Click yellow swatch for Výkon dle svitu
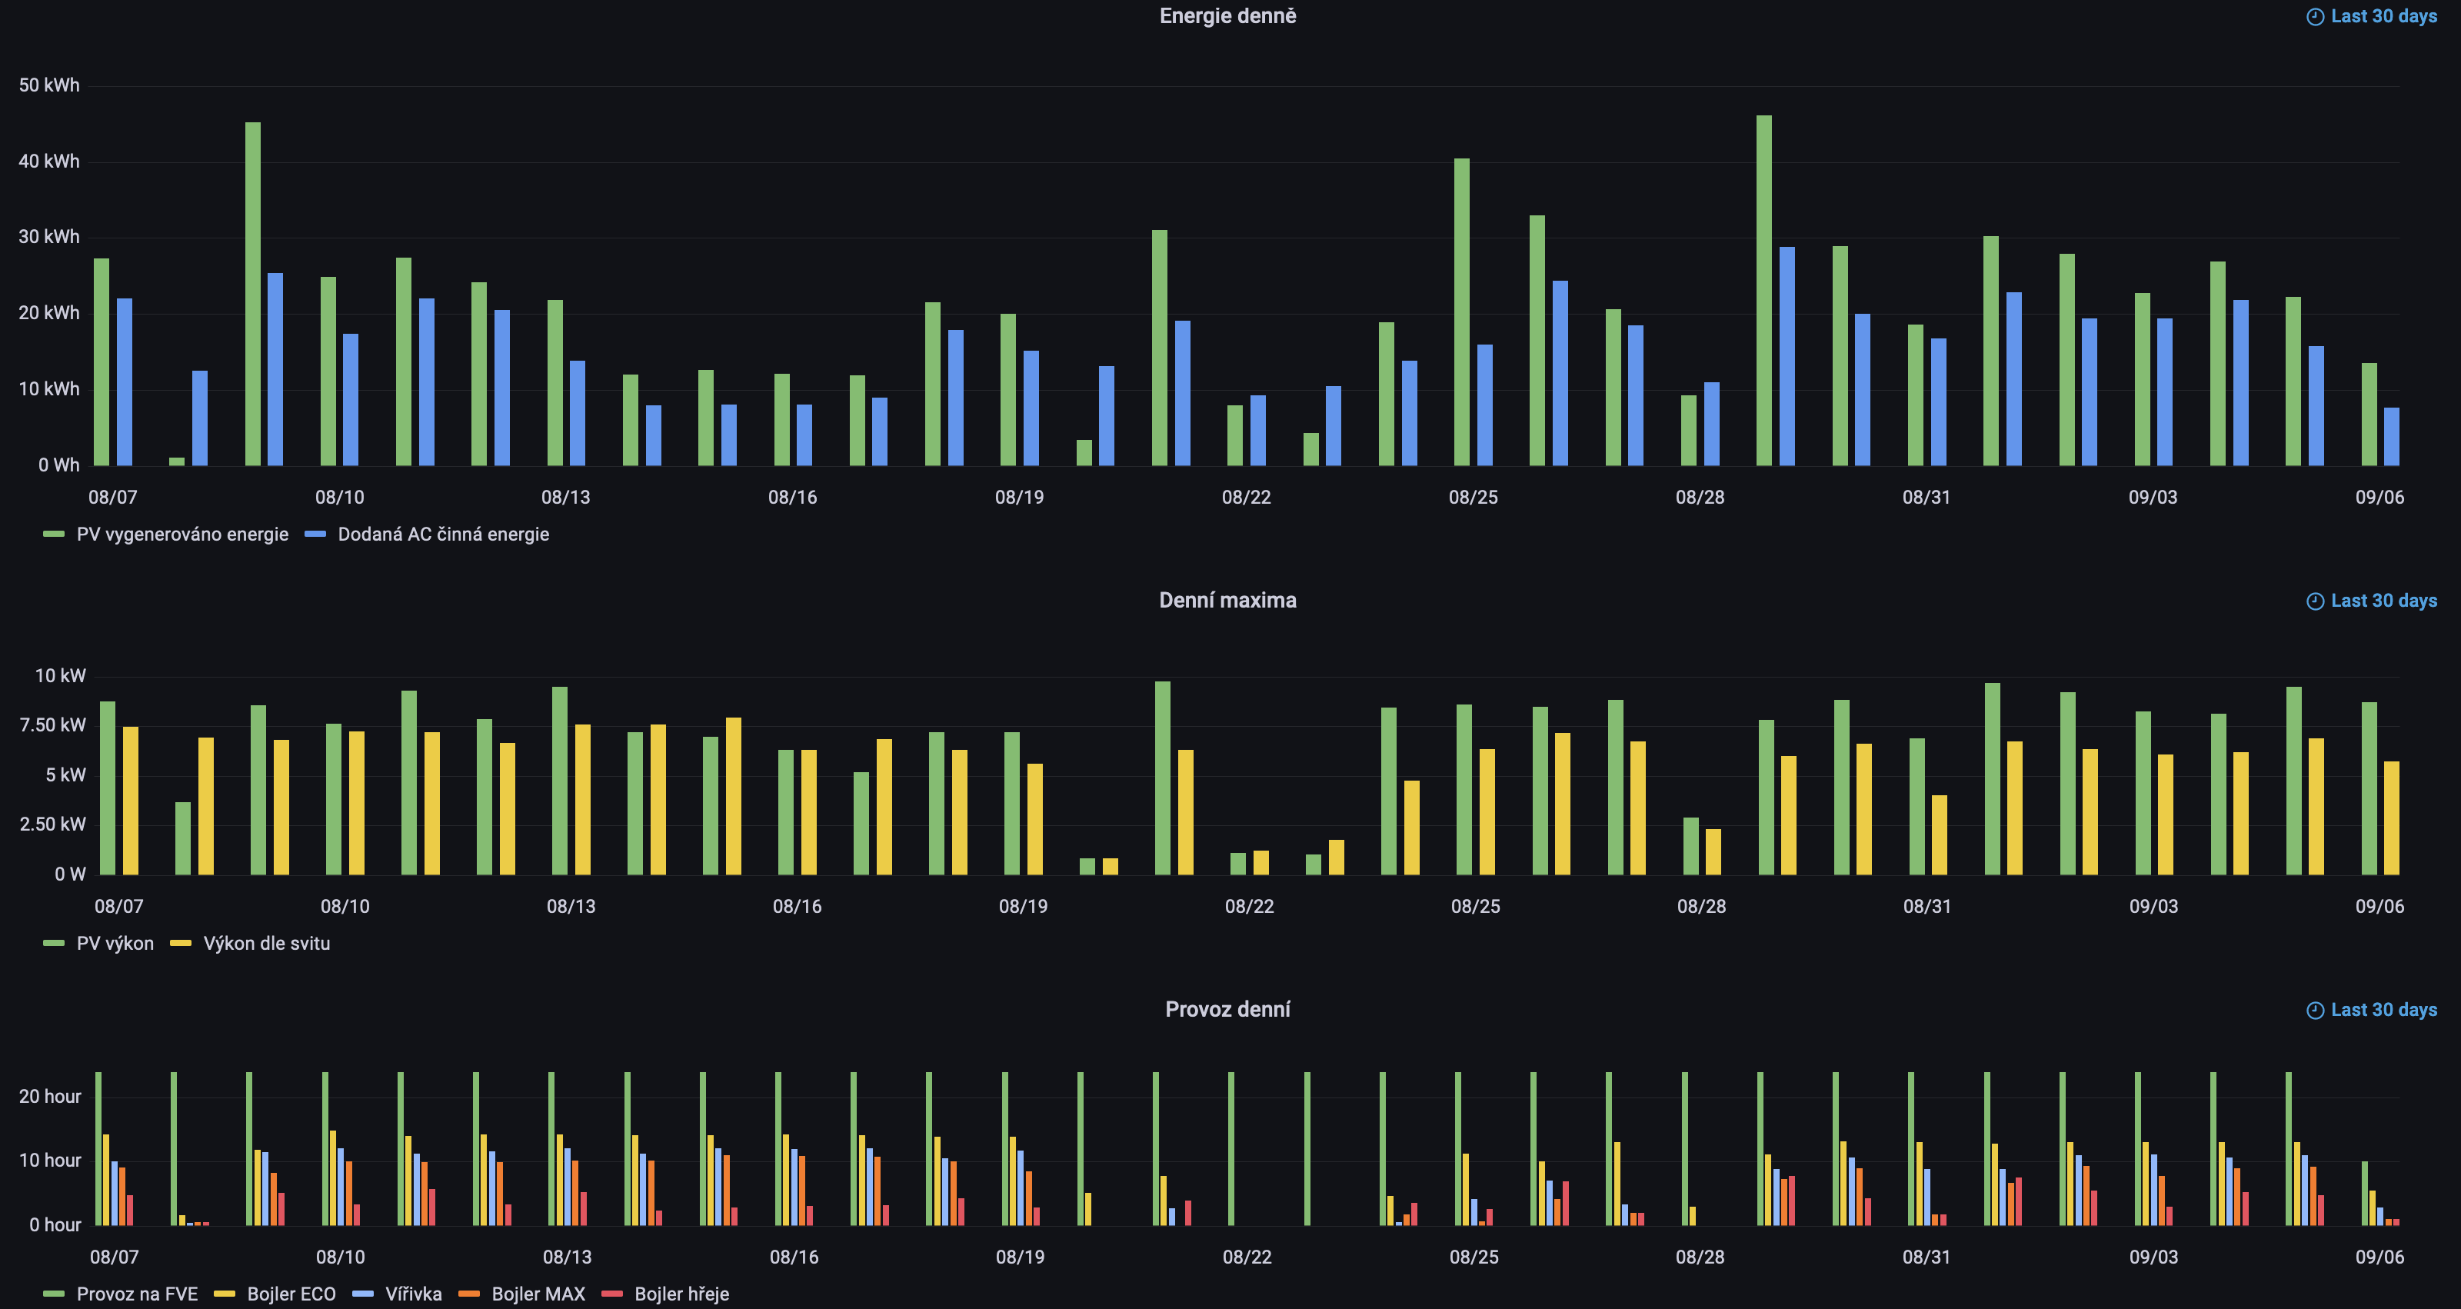Screen dimensions: 2461x1309 (181, 943)
